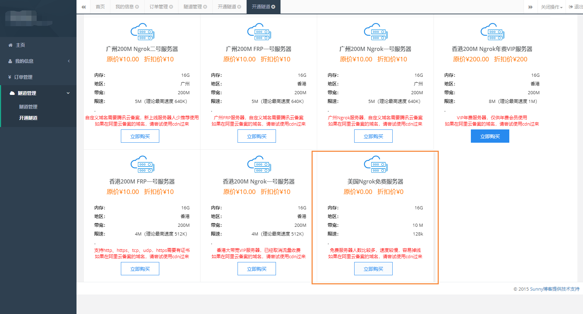
Task: Close the 订单管理 tab
Action: tap(171, 7)
